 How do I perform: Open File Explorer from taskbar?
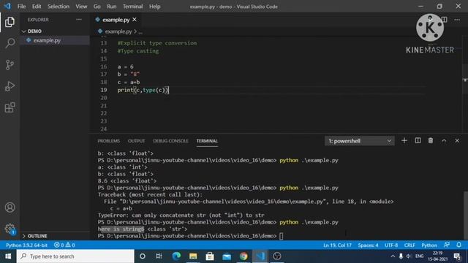[193, 256]
